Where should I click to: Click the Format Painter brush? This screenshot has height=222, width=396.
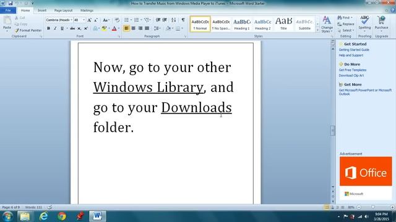tap(17, 30)
